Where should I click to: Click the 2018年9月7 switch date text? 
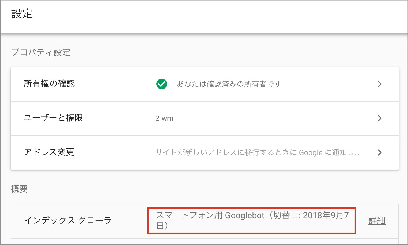coord(326,215)
